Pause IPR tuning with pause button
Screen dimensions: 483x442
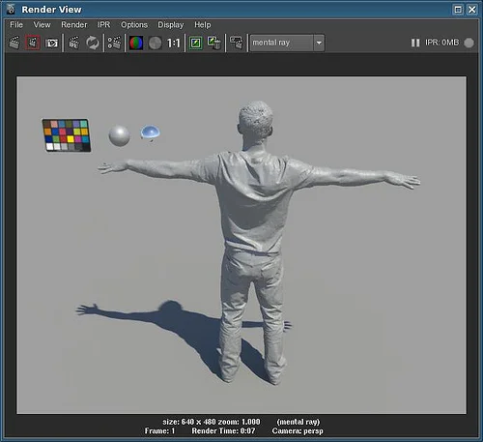pos(415,43)
